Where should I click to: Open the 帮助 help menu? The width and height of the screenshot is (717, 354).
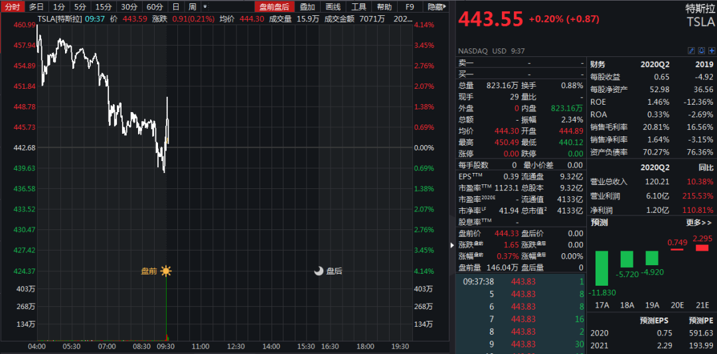pyautogui.click(x=384, y=7)
